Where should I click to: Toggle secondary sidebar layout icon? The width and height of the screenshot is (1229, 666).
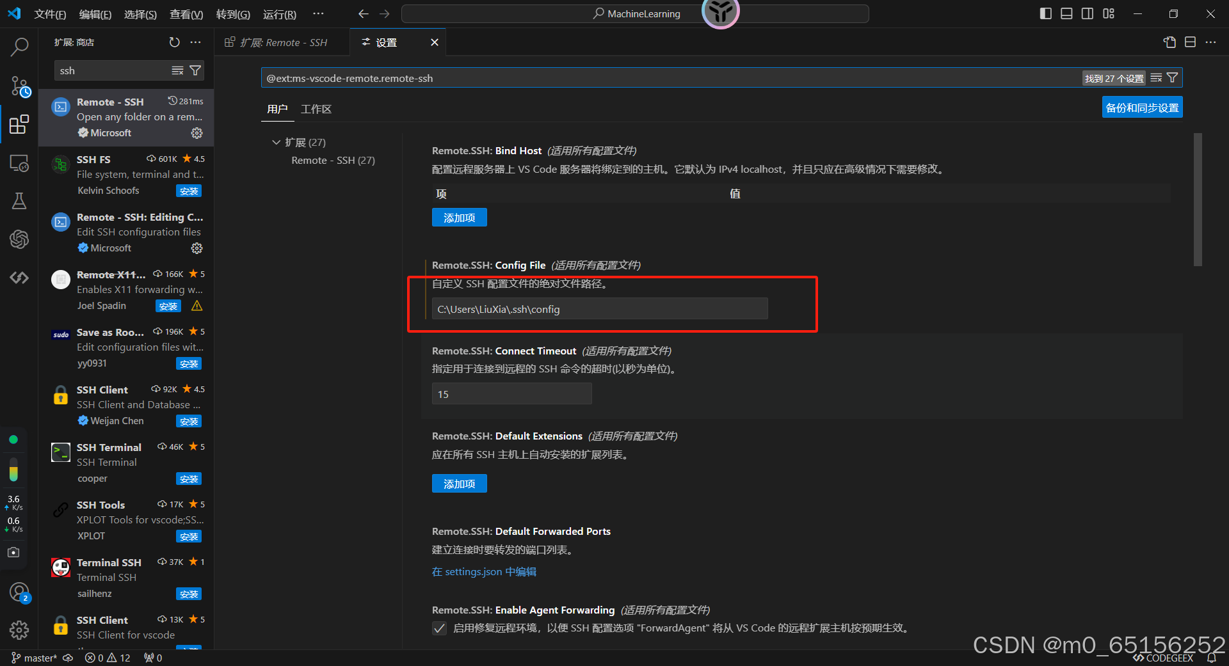pos(1088,13)
